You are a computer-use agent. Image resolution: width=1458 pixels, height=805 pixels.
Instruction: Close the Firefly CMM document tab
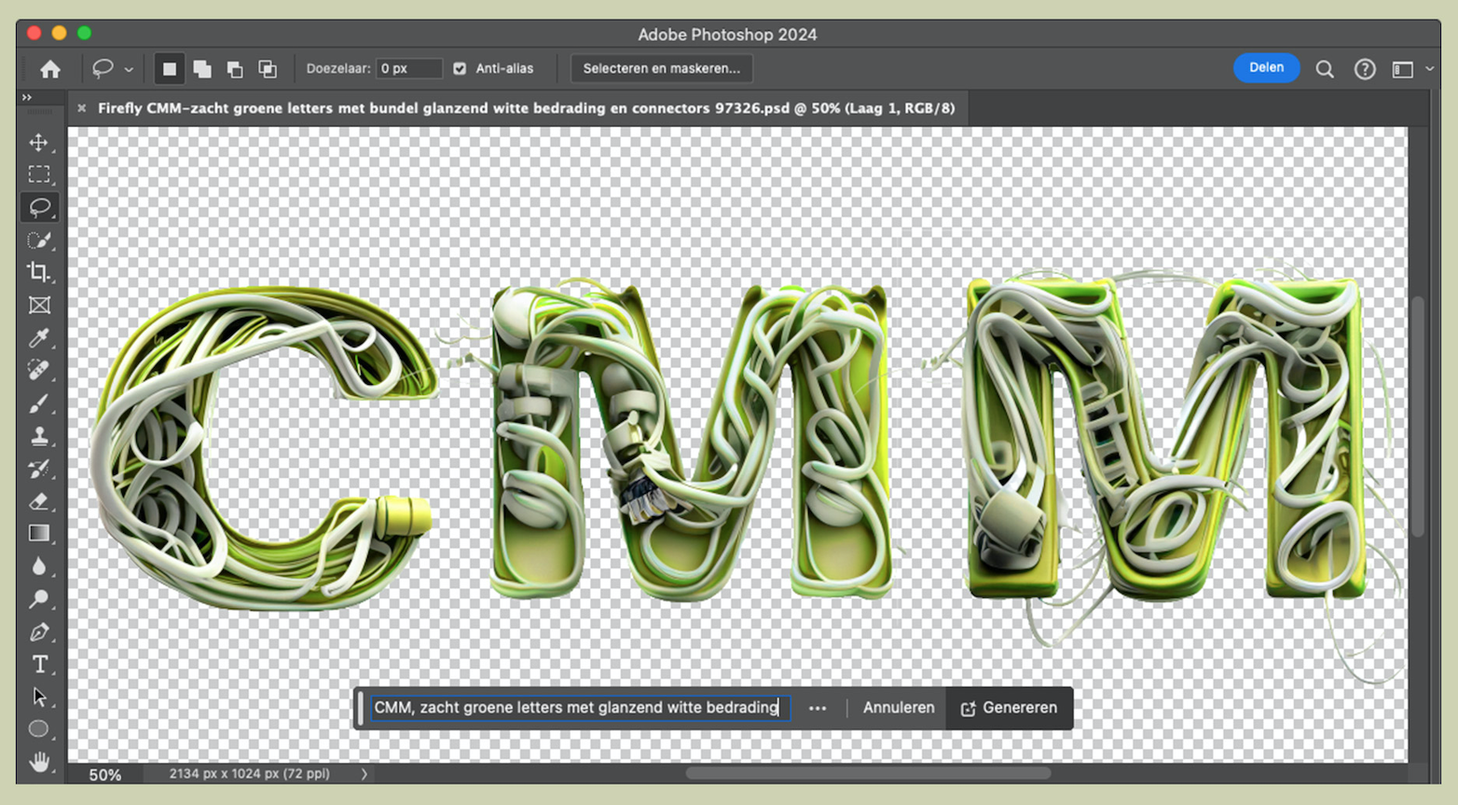(x=82, y=108)
